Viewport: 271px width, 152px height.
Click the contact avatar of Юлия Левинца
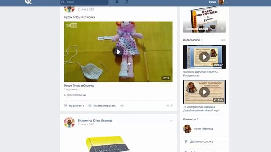187,128
